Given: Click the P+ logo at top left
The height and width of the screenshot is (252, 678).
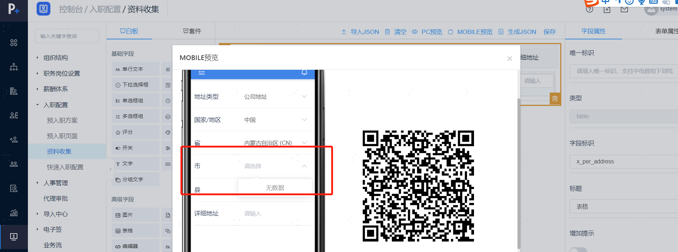Looking at the screenshot, I should pyautogui.click(x=14, y=9).
